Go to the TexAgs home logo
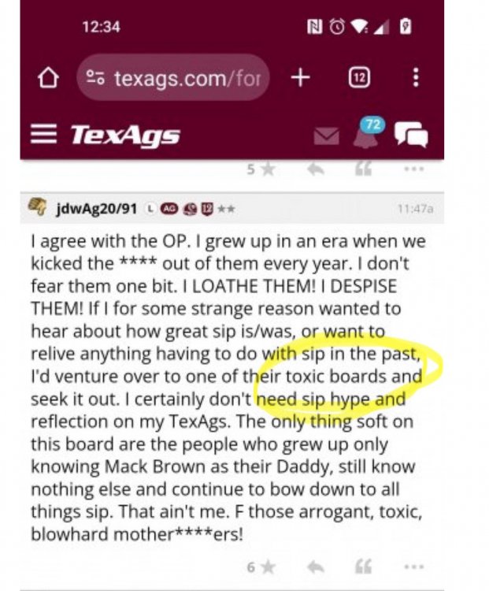The width and height of the screenshot is (489, 591). pyautogui.click(x=125, y=135)
